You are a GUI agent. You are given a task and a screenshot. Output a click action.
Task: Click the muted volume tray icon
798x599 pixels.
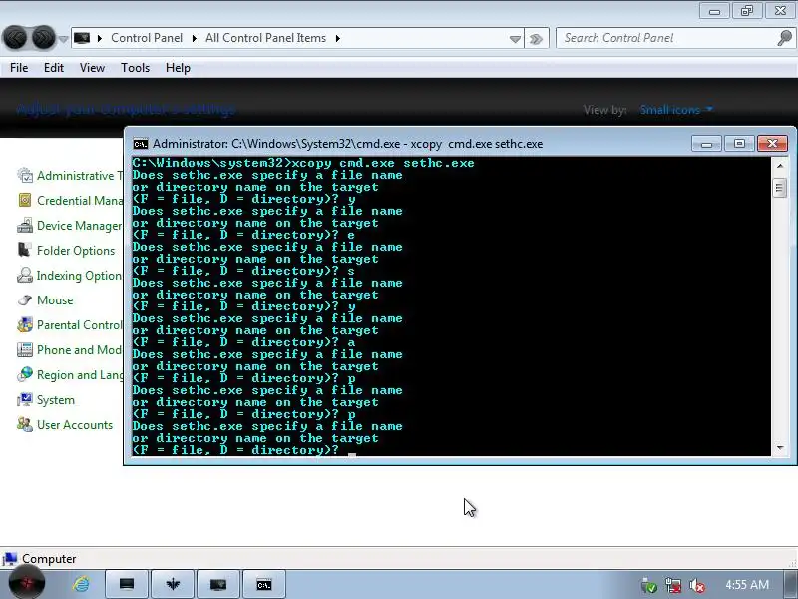[x=696, y=586]
